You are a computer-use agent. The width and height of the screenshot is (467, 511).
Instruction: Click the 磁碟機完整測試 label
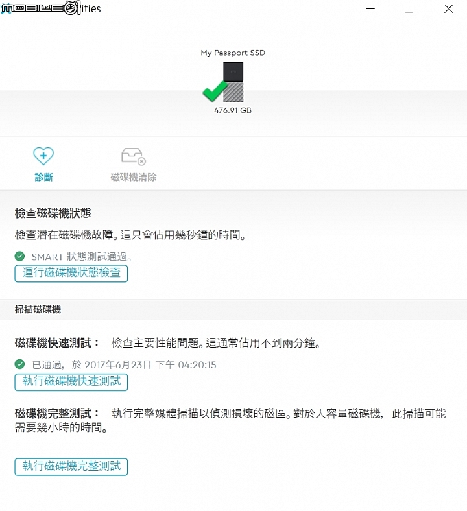click(x=56, y=413)
